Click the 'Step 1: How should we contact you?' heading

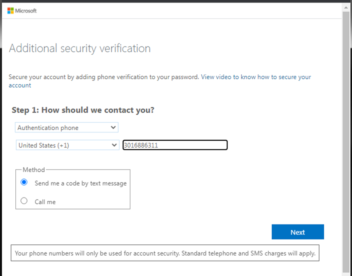coord(83,110)
